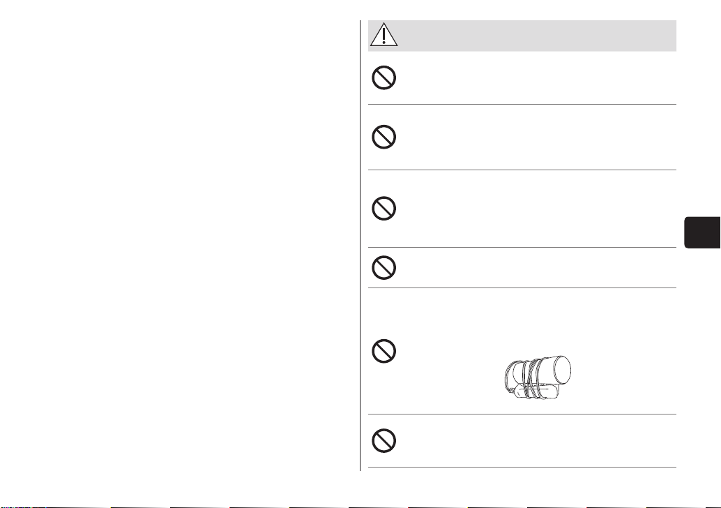Click the illustration of the bundled batteries

pyautogui.click(x=537, y=378)
